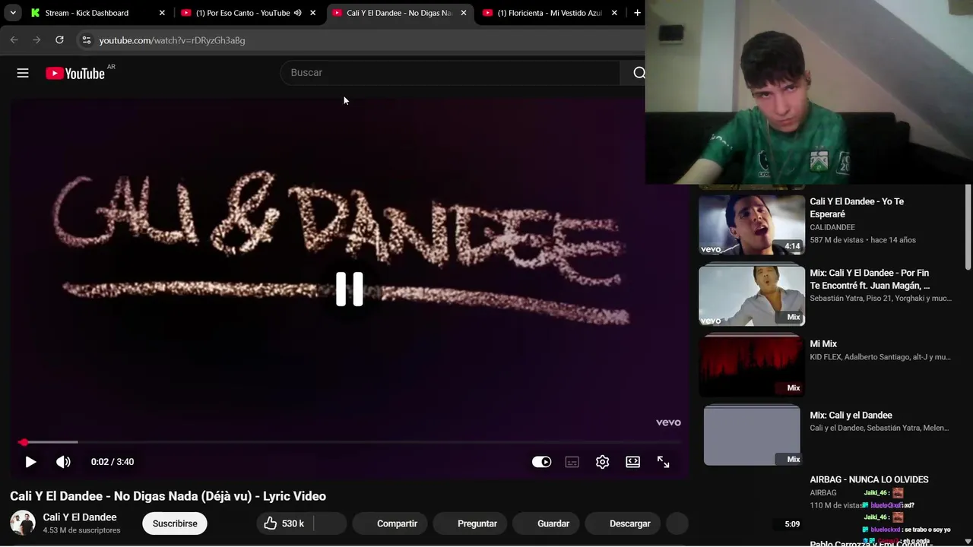Click the search magnifier button

(x=639, y=73)
